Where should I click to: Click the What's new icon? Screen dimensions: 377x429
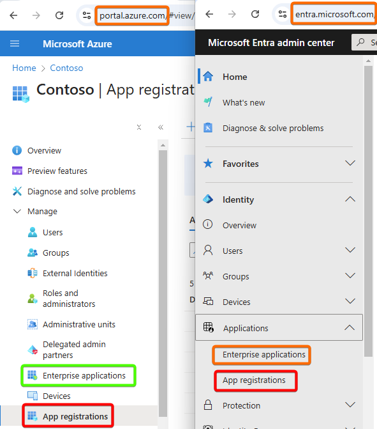(208, 102)
